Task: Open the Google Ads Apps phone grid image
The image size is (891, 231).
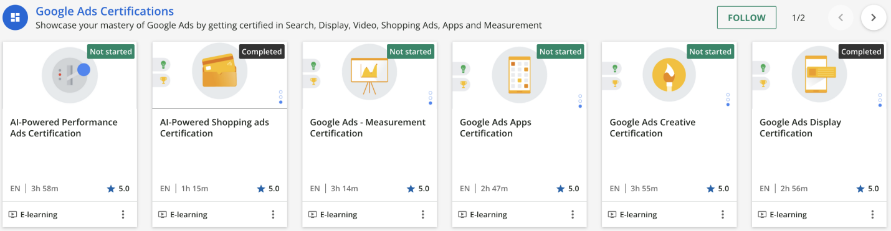Action: point(520,75)
